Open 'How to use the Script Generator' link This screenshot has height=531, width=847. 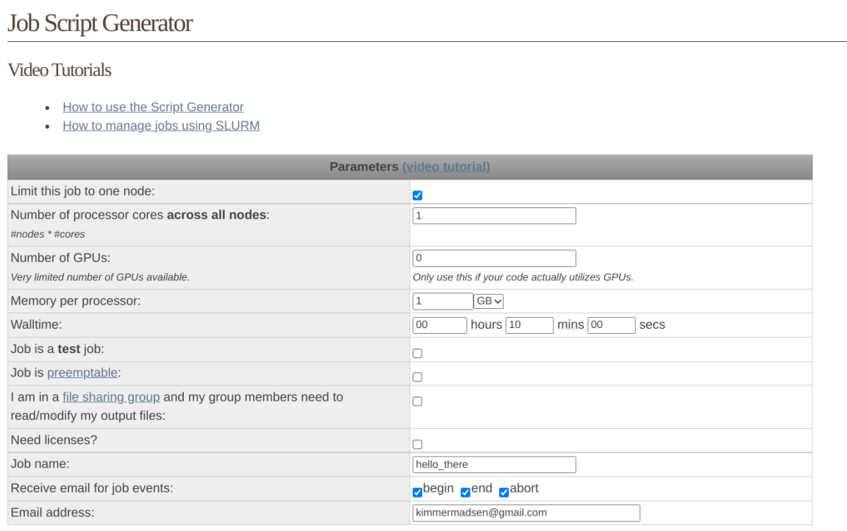tap(153, 107)
